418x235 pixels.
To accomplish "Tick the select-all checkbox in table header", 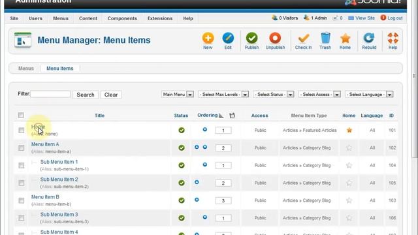I will coord(21,116).
